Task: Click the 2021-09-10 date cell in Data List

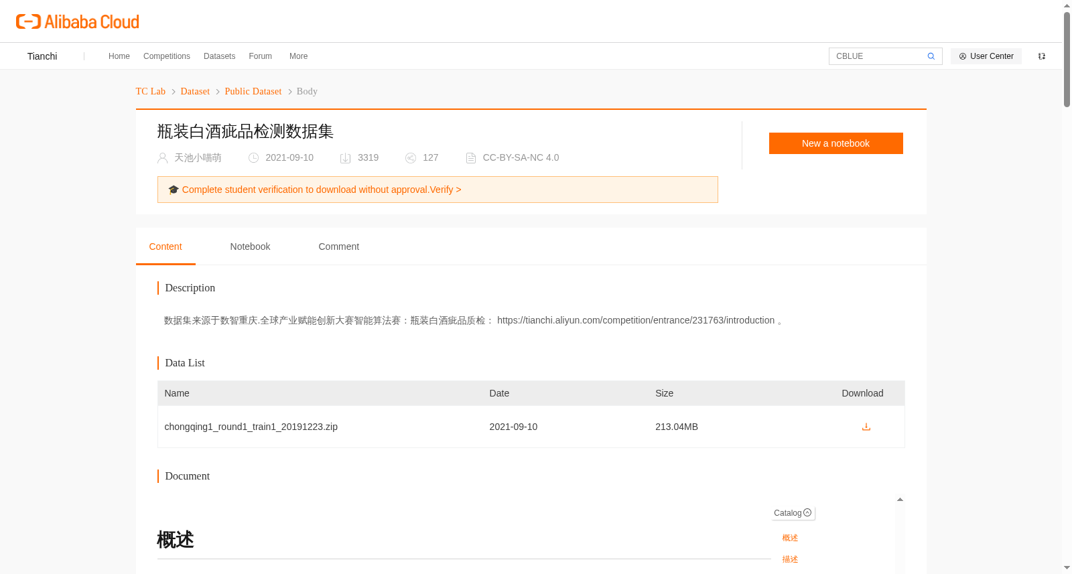Action: 513,427
